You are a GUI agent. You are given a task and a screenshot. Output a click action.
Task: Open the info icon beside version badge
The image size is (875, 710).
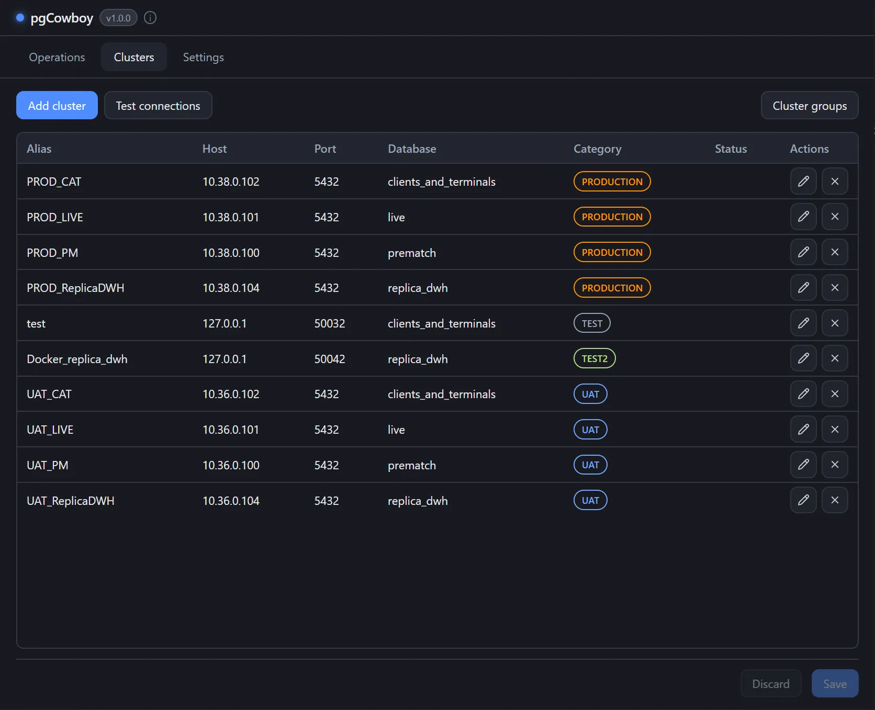[x=150, y=18]
